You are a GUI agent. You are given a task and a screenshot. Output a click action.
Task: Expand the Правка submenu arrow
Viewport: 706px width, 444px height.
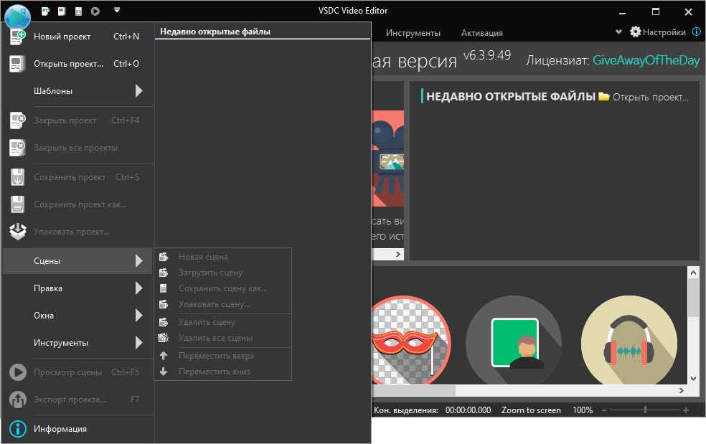pos(138,288)
